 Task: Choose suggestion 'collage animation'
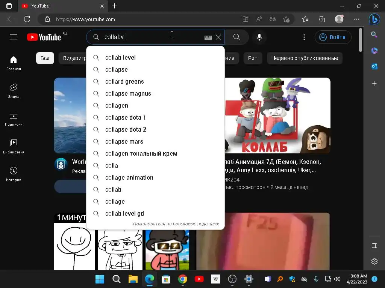(155, 177)
